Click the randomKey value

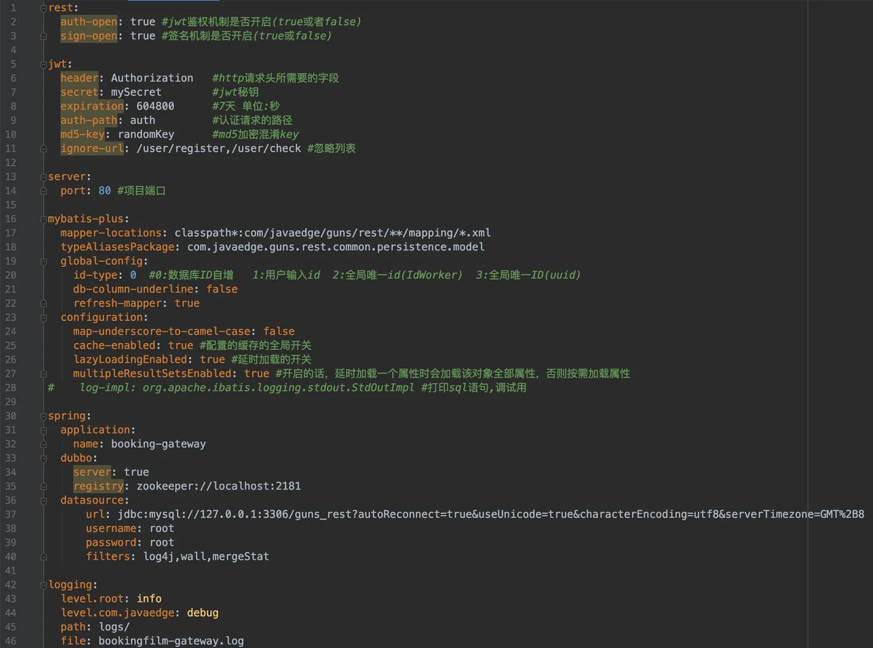pyautogui.click(x=146, y=135)
